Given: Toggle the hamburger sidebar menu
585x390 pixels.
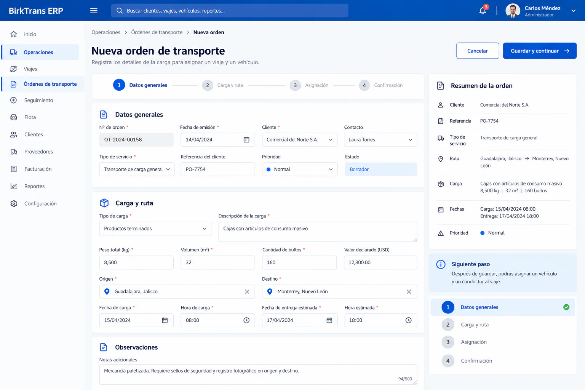Looking at the screenshot, I should pyautogui.click(x=94, y=11).
